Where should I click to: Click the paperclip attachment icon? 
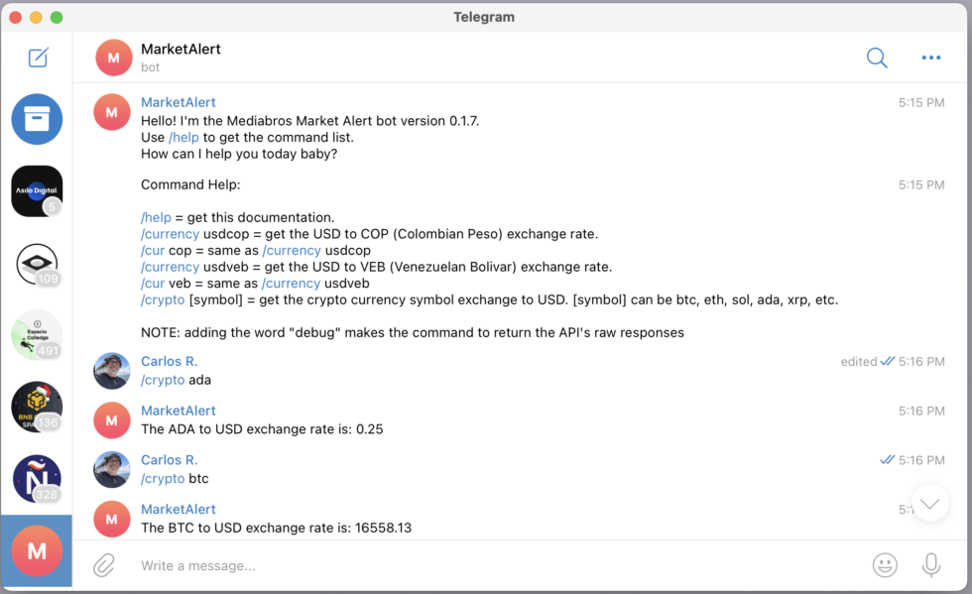coord(104,565)
